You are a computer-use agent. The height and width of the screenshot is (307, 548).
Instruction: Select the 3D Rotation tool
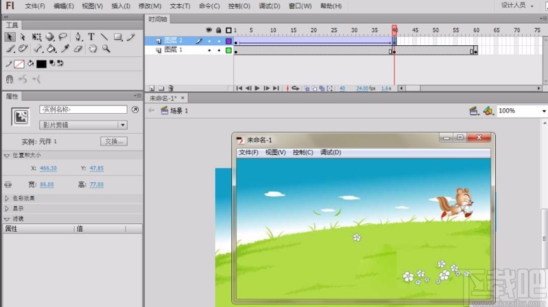pos(50,37)
